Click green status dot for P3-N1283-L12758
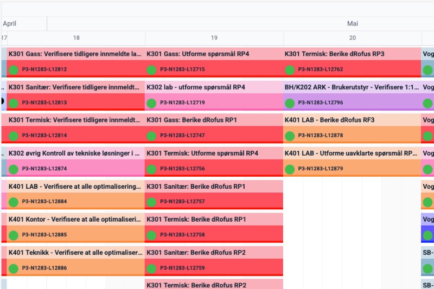 coord(151,235)
